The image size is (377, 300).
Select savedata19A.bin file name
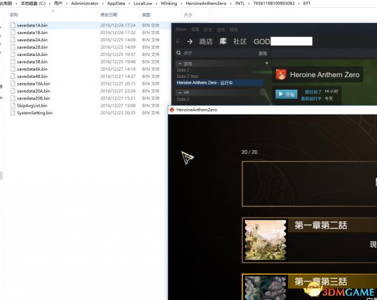coord(34,84)
